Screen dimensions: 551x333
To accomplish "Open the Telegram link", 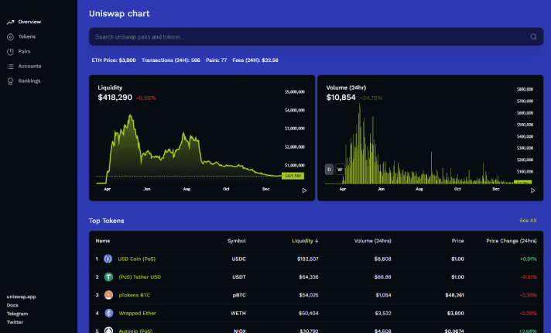I will 17,314.
